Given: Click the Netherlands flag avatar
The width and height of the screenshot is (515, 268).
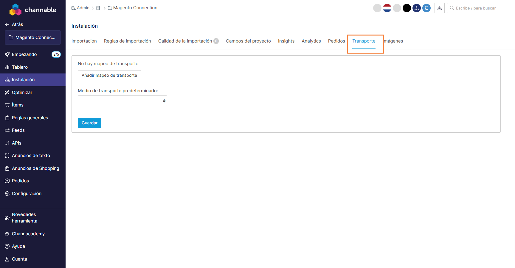Looking at the screenshot, I should [387, 8].
